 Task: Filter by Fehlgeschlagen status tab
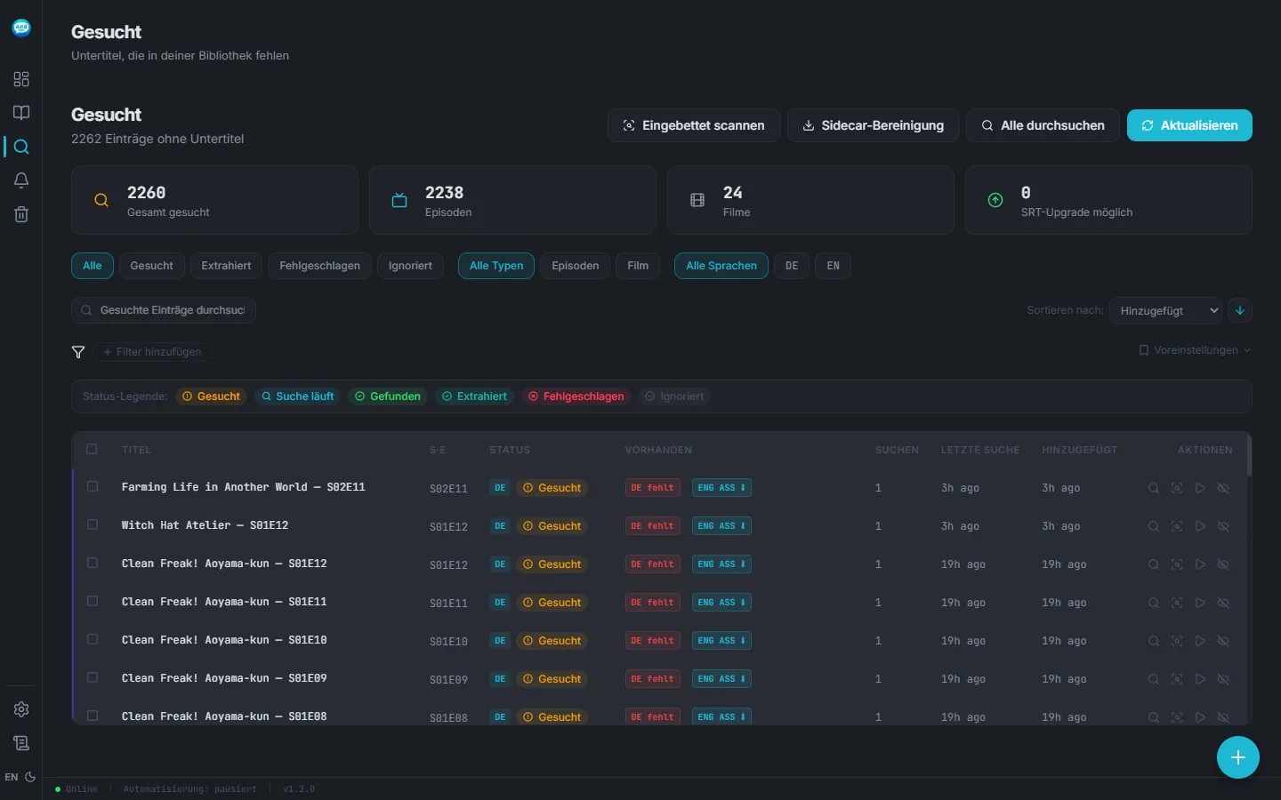click(x=319, y=266)
